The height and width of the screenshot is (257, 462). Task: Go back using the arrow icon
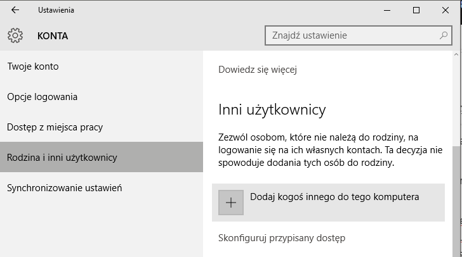tap(15, 10)
